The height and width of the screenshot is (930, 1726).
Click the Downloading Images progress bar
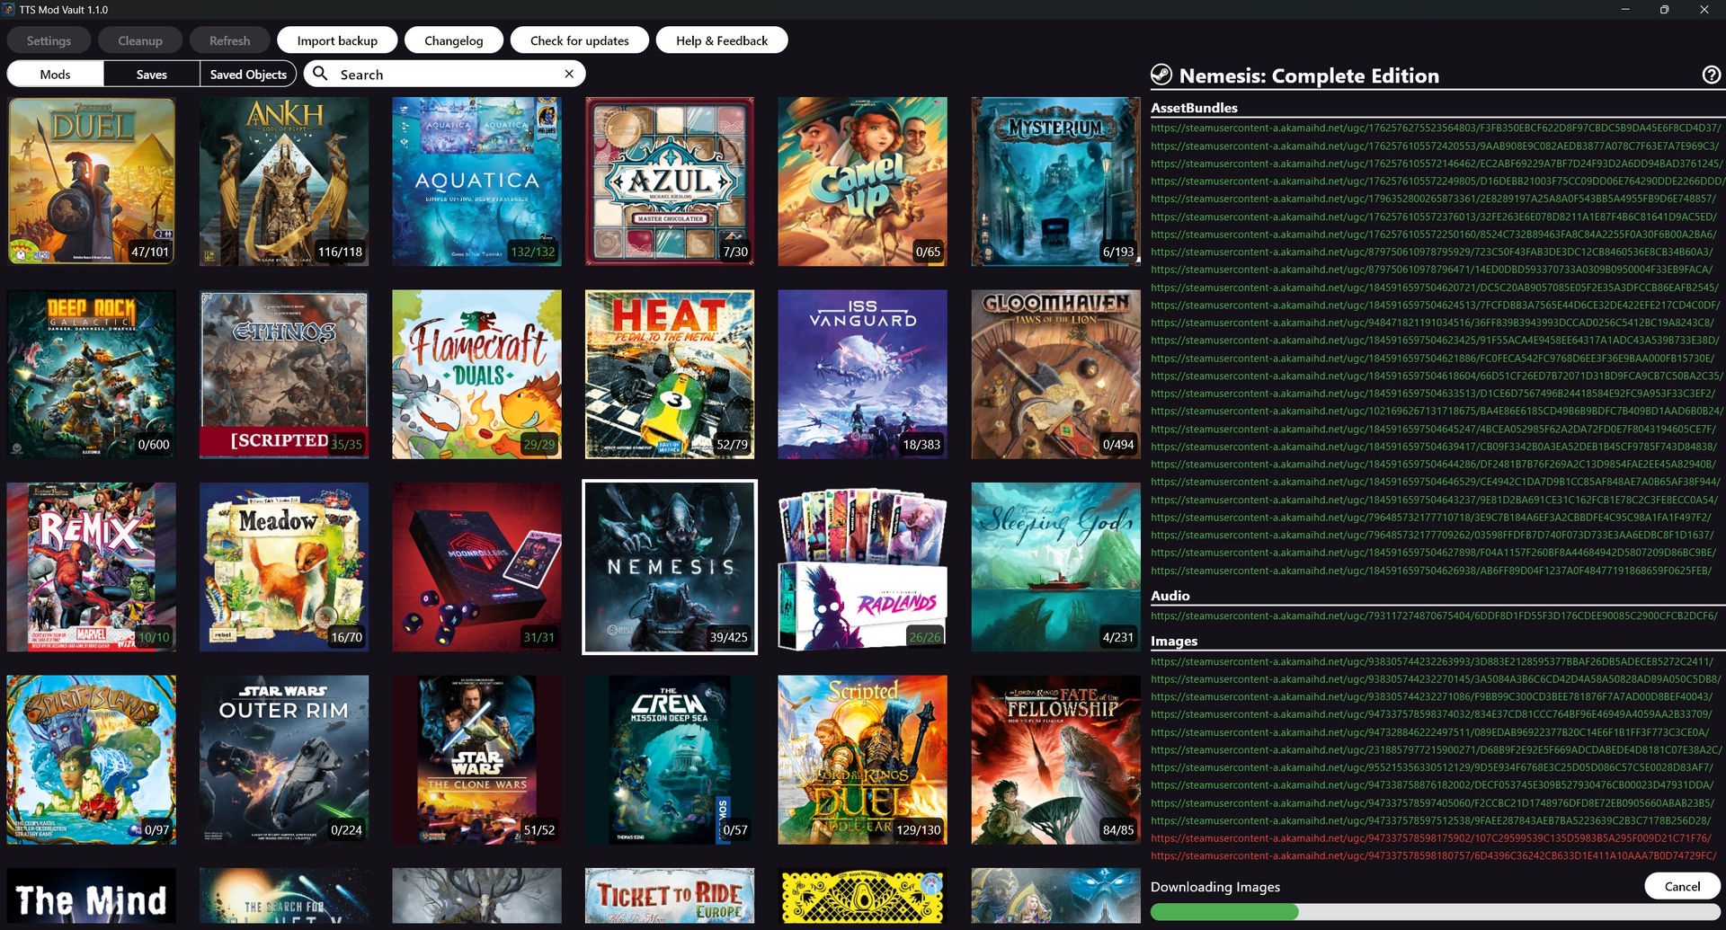point(1436,912)
